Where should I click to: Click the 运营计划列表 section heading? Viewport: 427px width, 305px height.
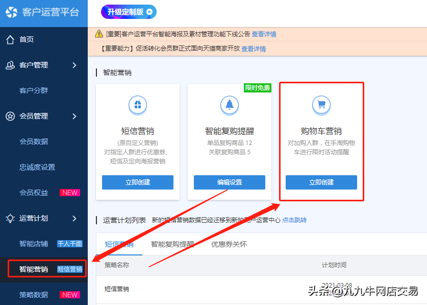coord(124,220)
